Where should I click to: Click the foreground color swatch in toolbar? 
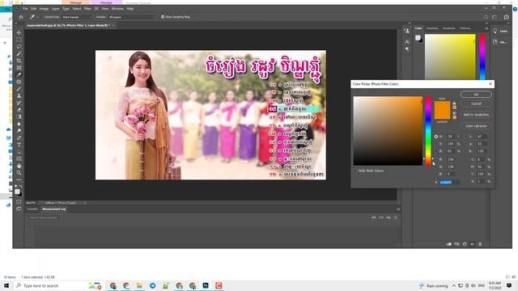(17, 192)
